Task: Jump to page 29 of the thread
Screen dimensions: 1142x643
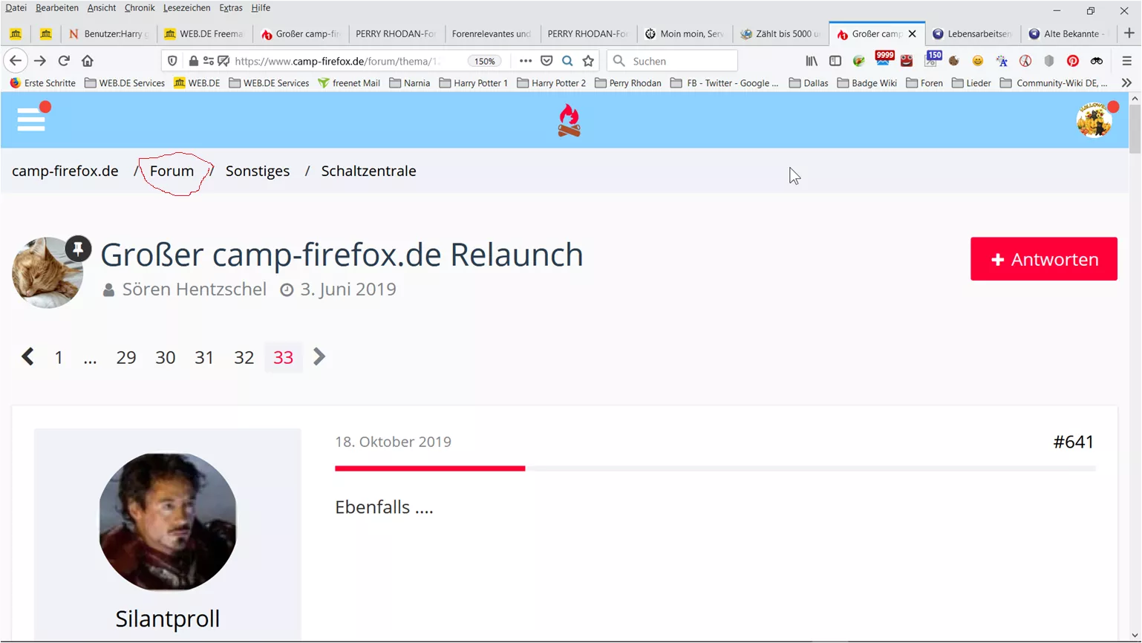Action: point(126,357)
